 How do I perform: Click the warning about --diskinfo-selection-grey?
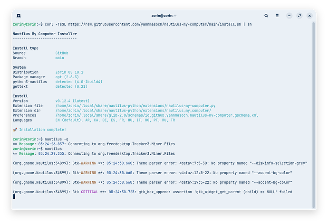[160, 163]
